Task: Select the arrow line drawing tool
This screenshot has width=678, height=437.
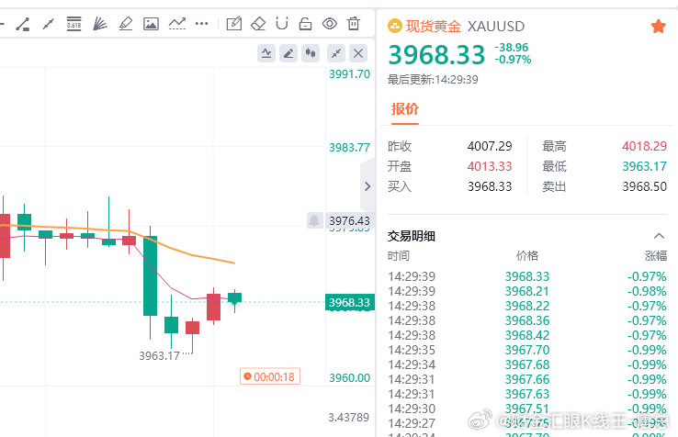Action: click(48, 24)
